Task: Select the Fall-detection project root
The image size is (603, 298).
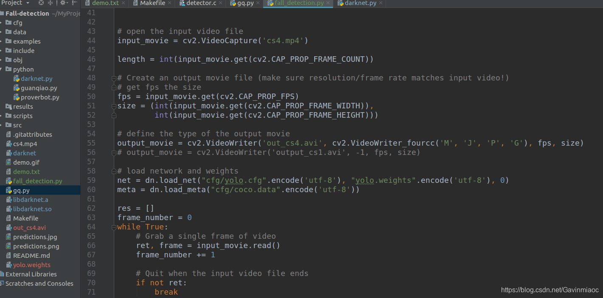Action: pyautogui.click(x=27, y=14)
